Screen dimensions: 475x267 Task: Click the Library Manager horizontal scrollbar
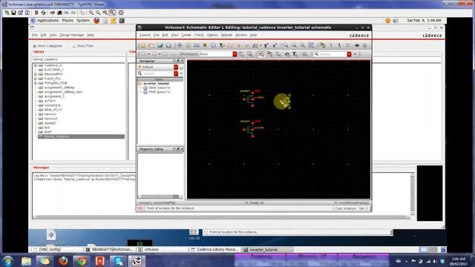pyautogui.click(x=221, y=217)
